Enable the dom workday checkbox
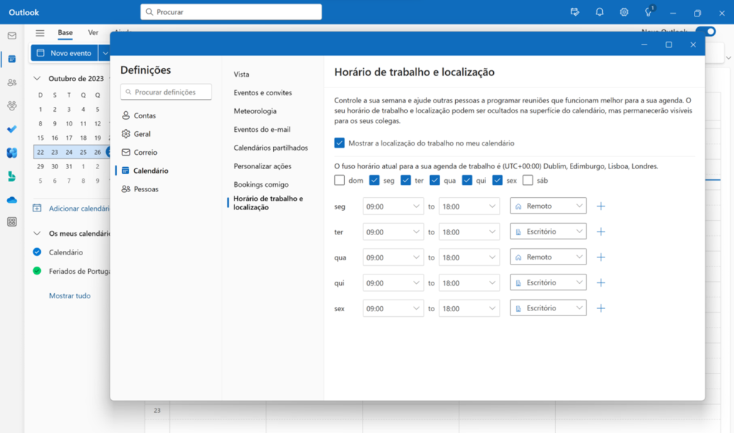The height and width of the screenshot is (433, 734). (340, 181)
